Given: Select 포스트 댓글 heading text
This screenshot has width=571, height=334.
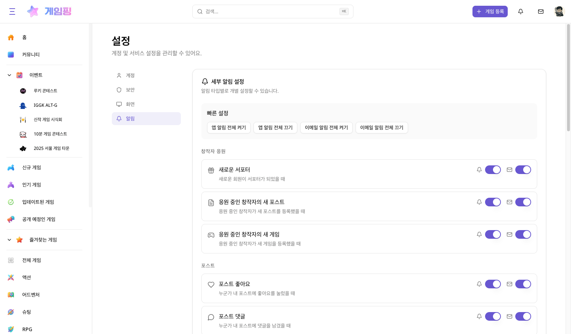Looking at the screenshot, I should tap(232, 316).
